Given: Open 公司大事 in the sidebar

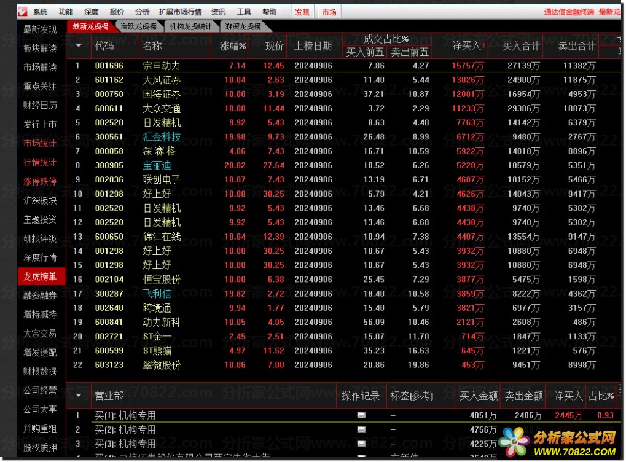Looking at the screenshot, I should coord(40,409).
